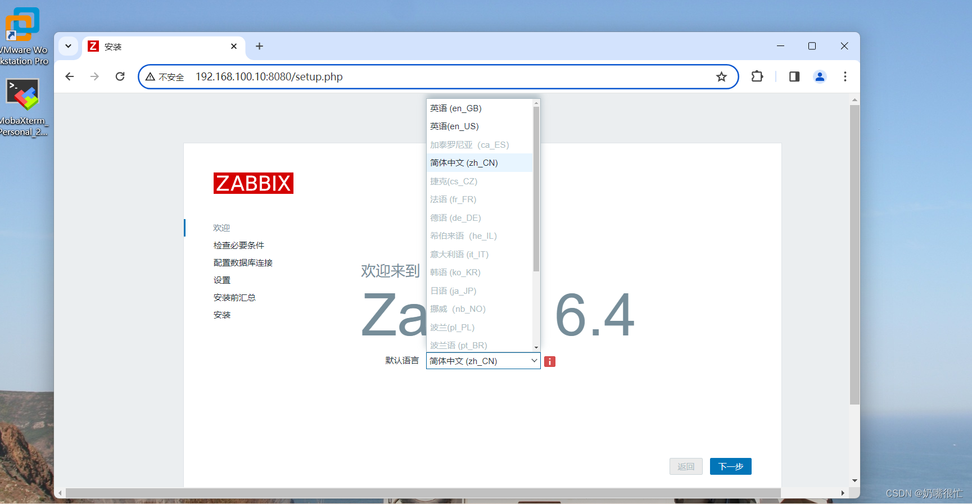
Task: Select the 配置数据库连接 setup step
Action: 243,263
